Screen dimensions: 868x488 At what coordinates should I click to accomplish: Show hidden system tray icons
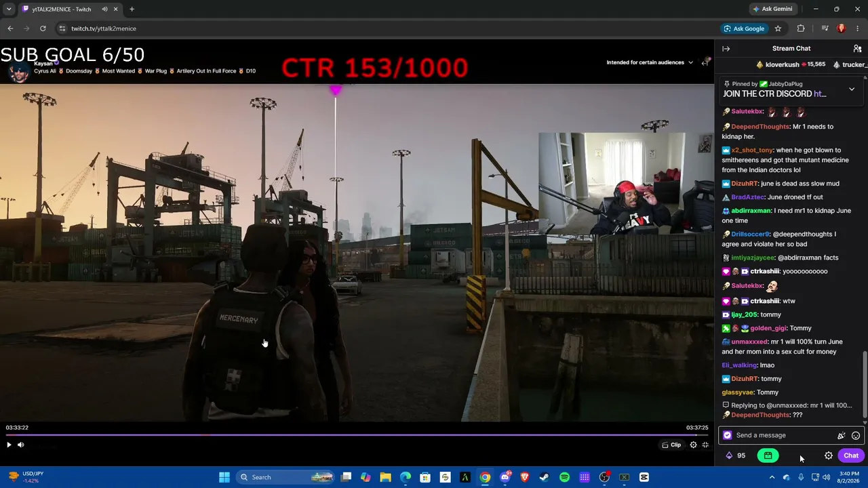(x=772, y=477)
